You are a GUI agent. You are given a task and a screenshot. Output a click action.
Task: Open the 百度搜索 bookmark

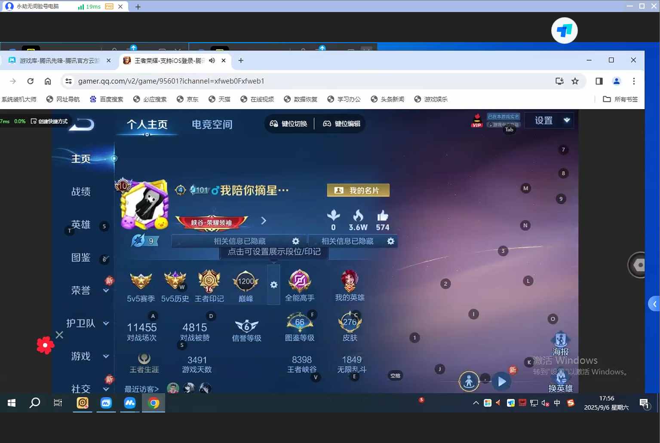[x=107, y=99]
